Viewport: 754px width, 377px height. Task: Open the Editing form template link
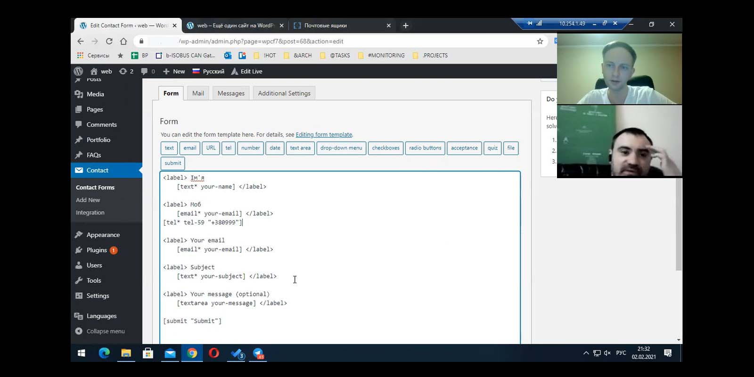324,135
